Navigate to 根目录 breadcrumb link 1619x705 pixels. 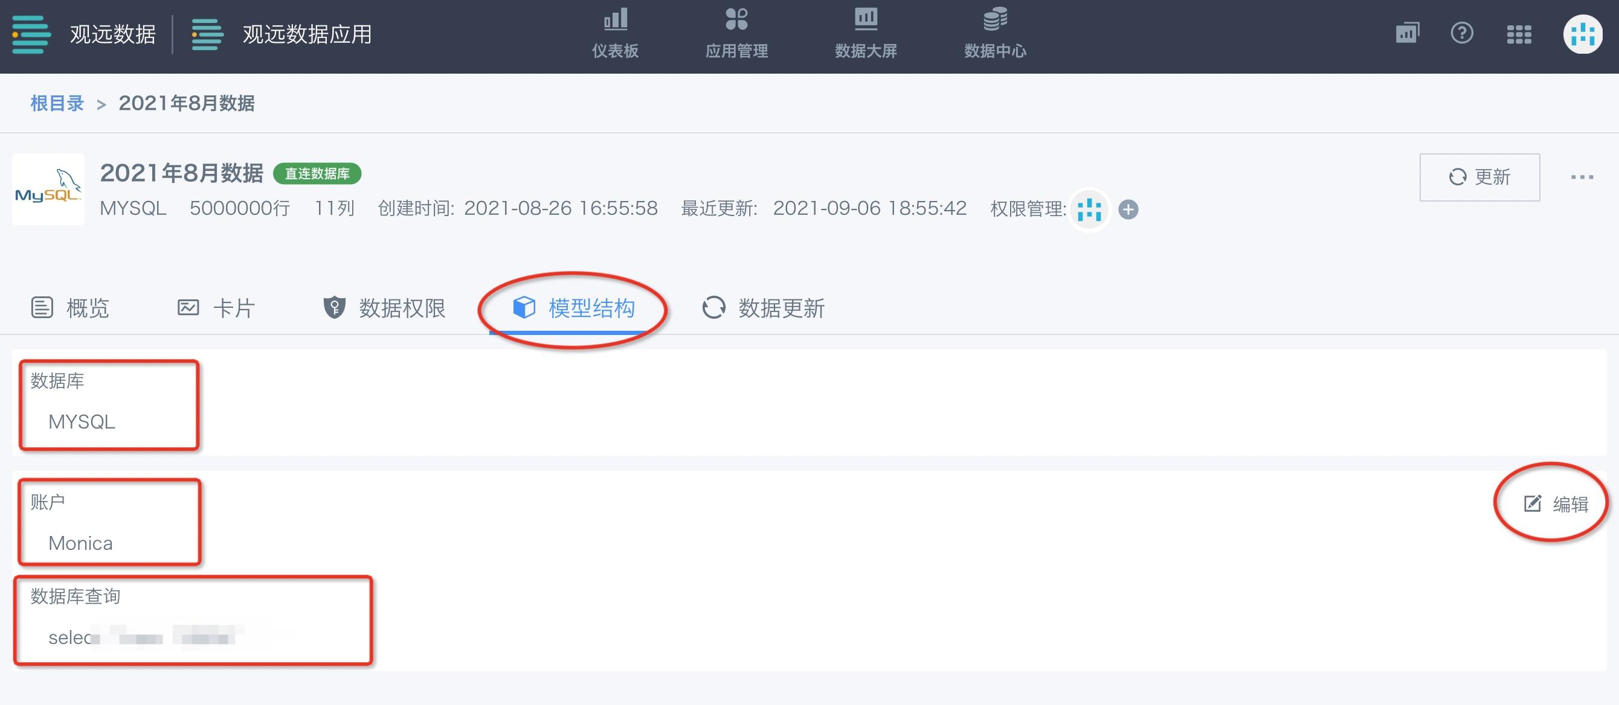click(57, 103)
